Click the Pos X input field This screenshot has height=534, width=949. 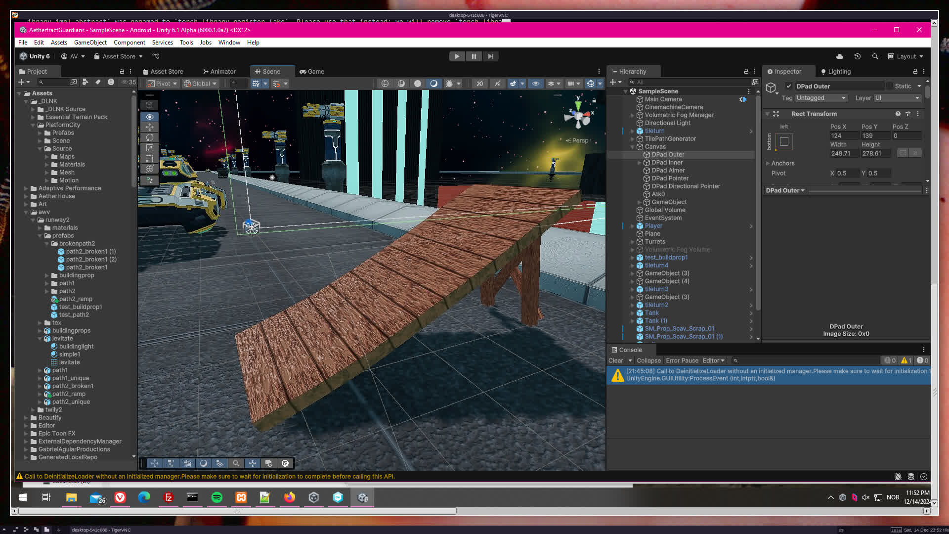(x=844, y=135)
